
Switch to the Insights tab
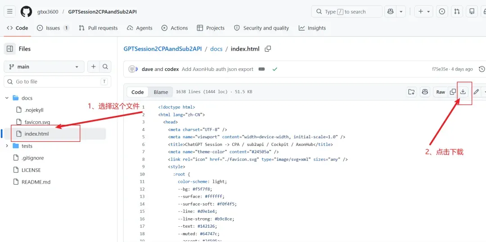[312, 28]
